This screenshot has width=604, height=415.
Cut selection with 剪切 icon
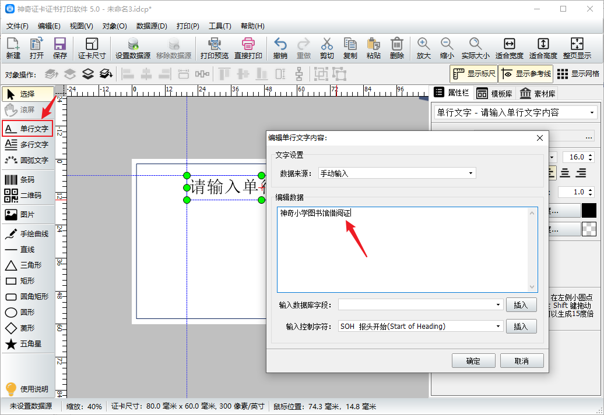(x=326, y=48)
